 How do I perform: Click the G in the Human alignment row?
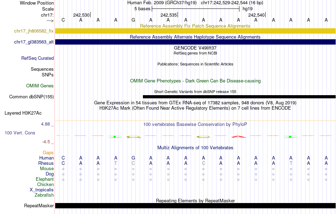pyautogui.click(x=133, y=158)
